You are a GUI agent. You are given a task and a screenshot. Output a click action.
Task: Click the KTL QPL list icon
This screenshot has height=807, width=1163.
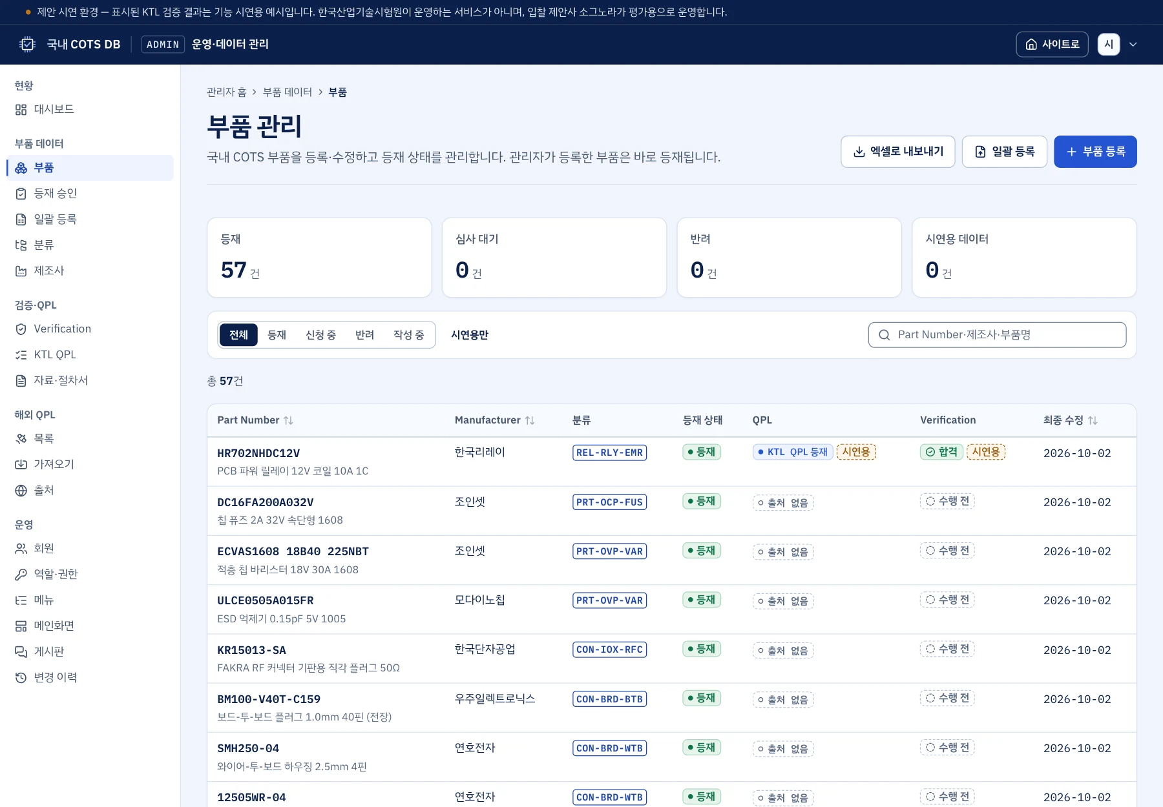click(x=21, y=355)
